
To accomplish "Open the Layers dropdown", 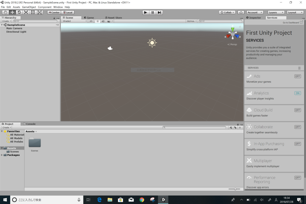I will tap(276, 12).
